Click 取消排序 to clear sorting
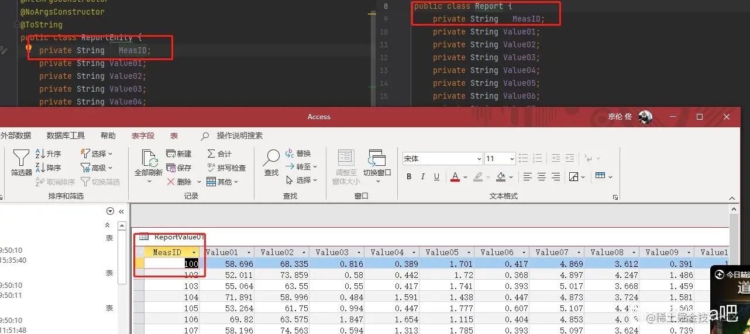The image size is (750, 334). pos(55,182)
